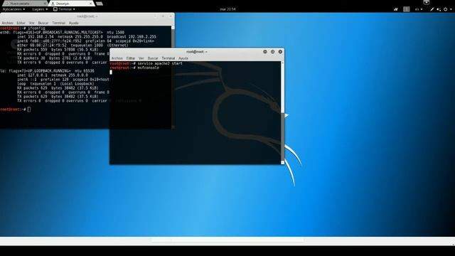Open Ver menu in the front terminal
Screen dimensions: 455x256
[x=141, y=58]
